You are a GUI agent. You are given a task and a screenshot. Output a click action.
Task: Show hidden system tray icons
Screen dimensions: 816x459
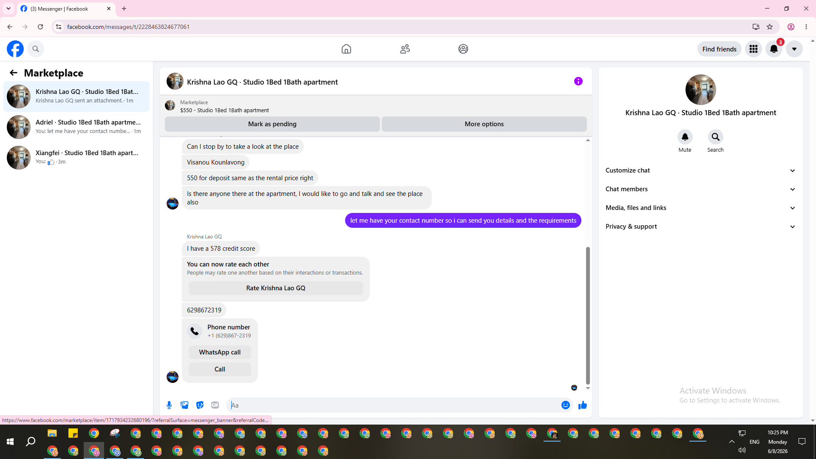(x=732, y=442)
